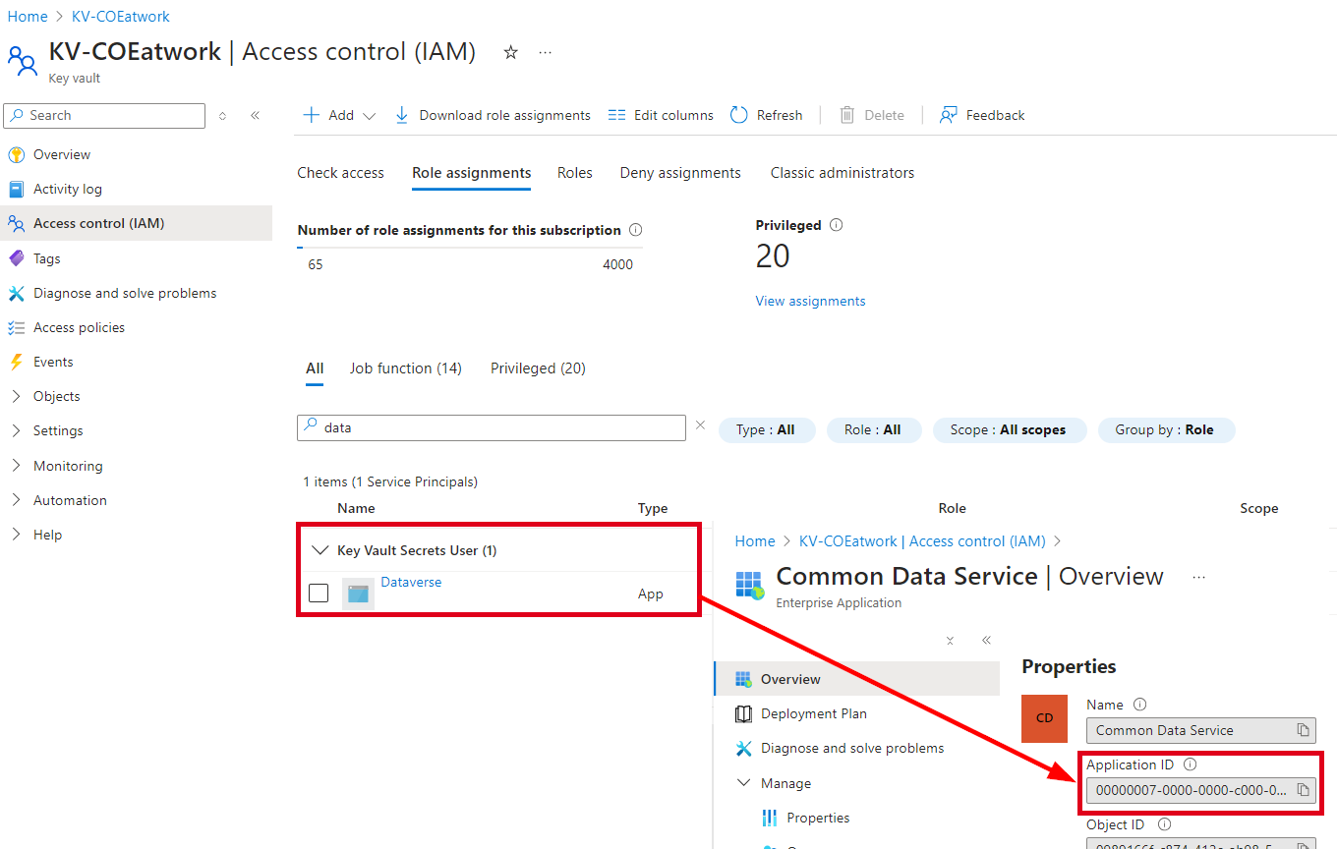Expand the Objects section in sidebar
1337x849 pixels.
click(16, 396)
